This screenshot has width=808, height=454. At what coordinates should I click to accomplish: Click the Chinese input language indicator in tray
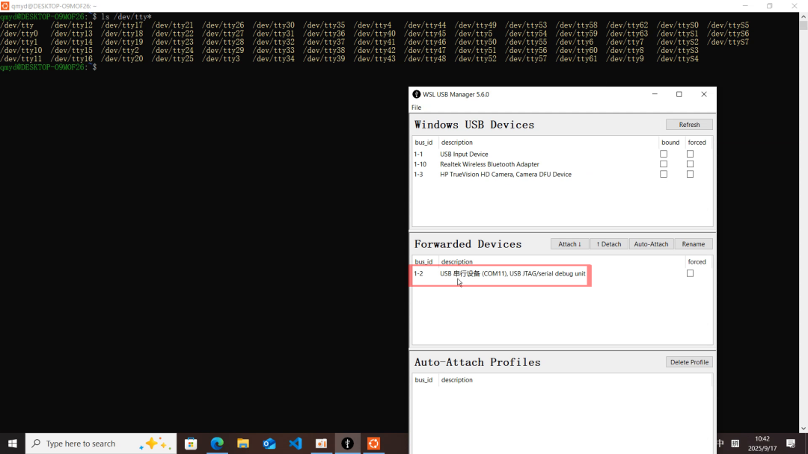720,444
